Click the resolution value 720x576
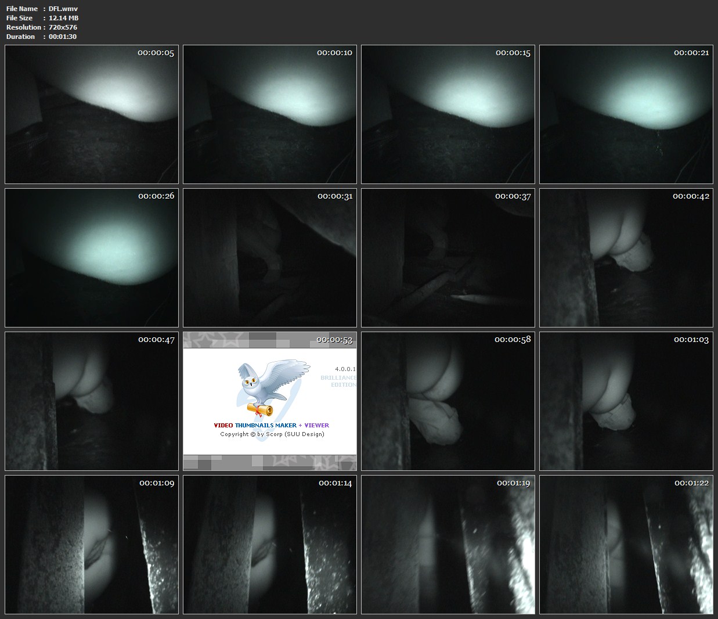Viewport: 718px width, 619px height. (63, 27)
